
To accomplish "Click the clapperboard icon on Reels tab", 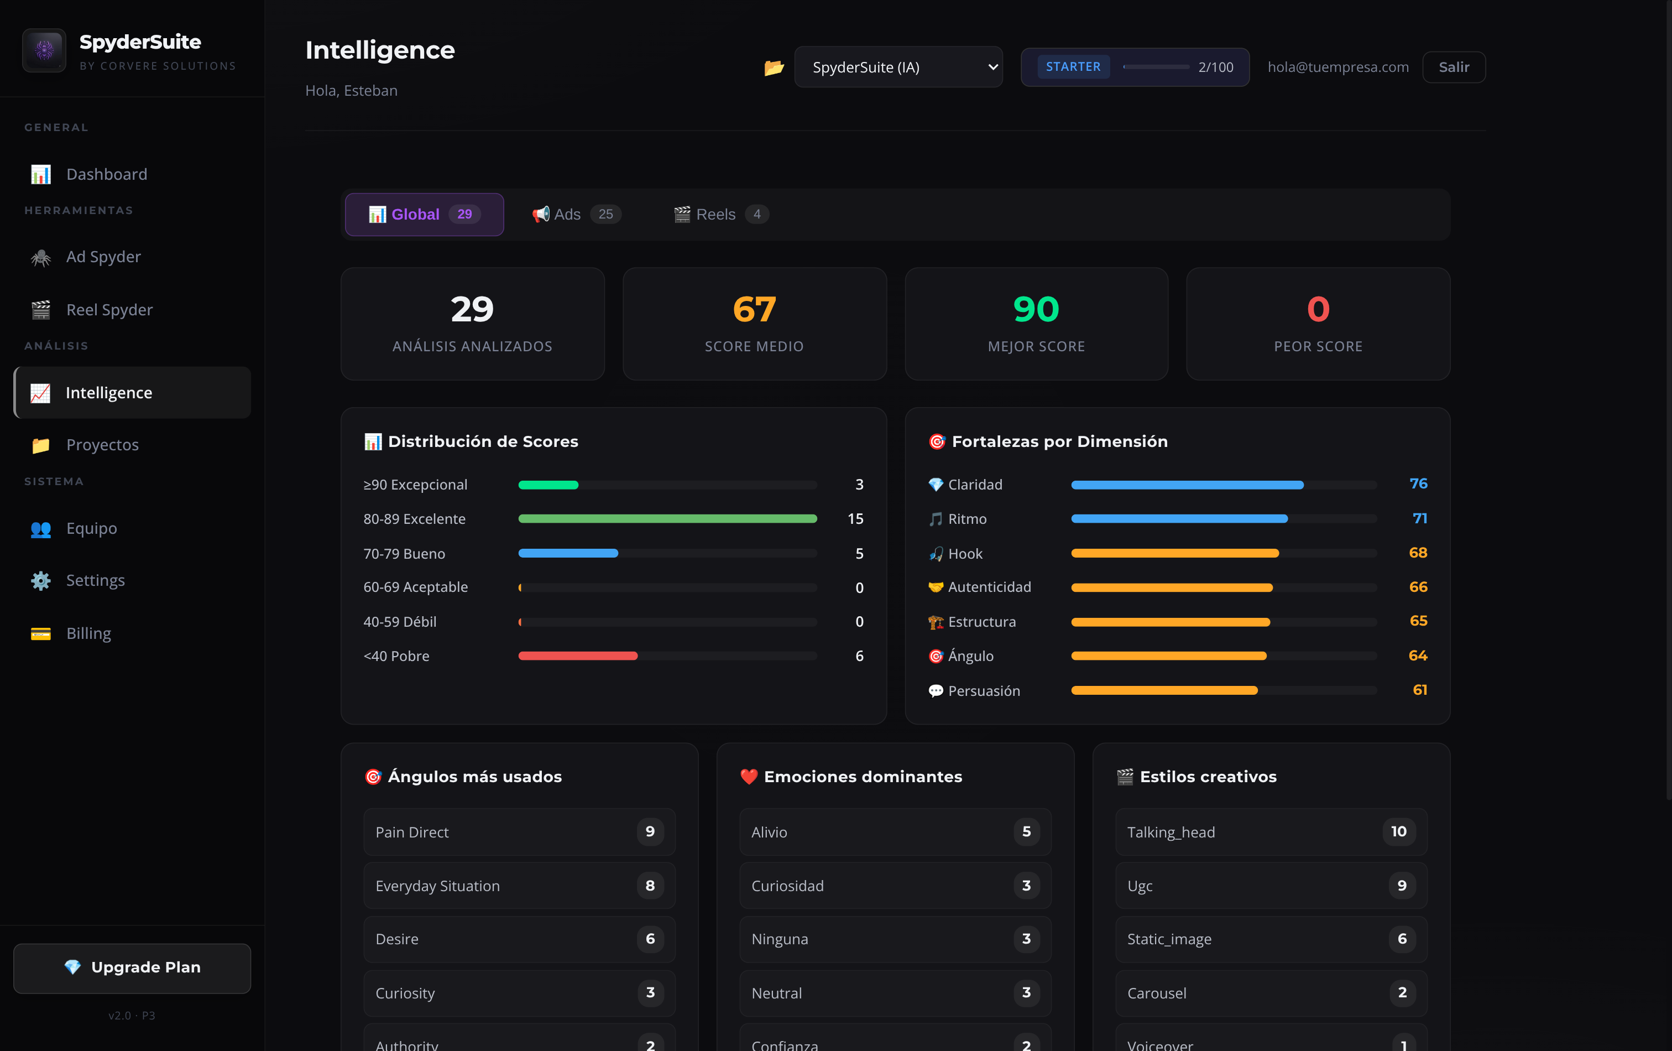I will click(x=682, y=215).
